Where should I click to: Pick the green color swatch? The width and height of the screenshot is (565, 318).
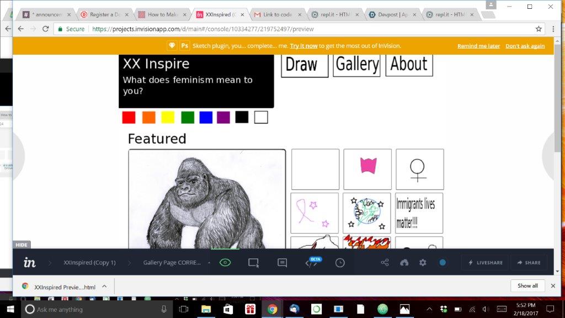click(x=188, y=117)
